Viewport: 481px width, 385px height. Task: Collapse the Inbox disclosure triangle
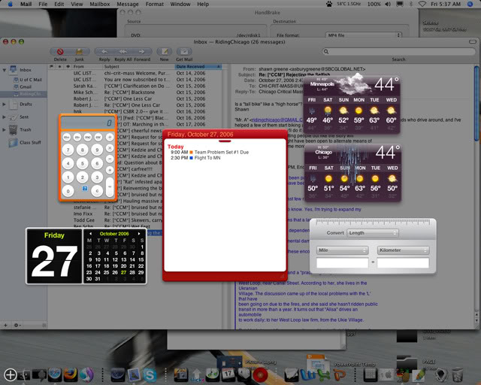coord(5,70)
